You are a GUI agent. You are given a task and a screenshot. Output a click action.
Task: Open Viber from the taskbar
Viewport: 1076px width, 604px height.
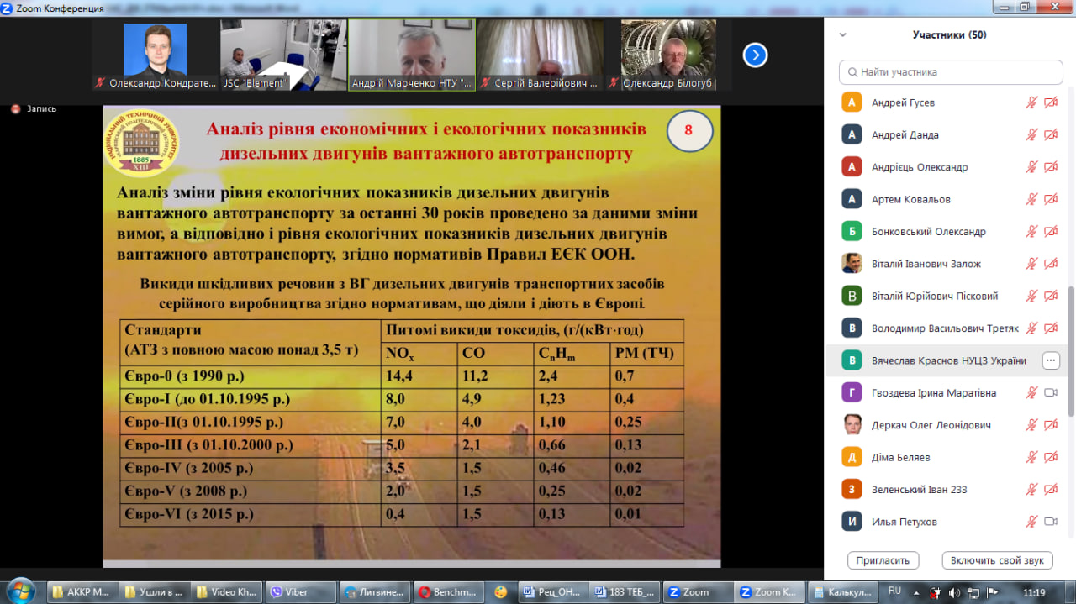(288, 591)
